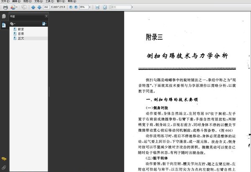Click the bookmark icon beside 前言
The height and width of the screenshot is (172, 251).
click(15, 29)
